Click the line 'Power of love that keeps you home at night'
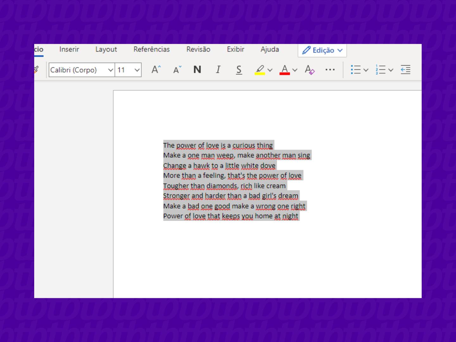 pyautogui.click(x=231, y=216)
